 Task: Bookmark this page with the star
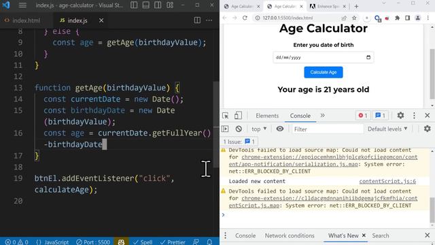354,18
